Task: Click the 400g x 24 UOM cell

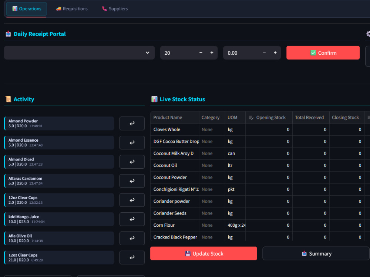Action: pos(235,225)
